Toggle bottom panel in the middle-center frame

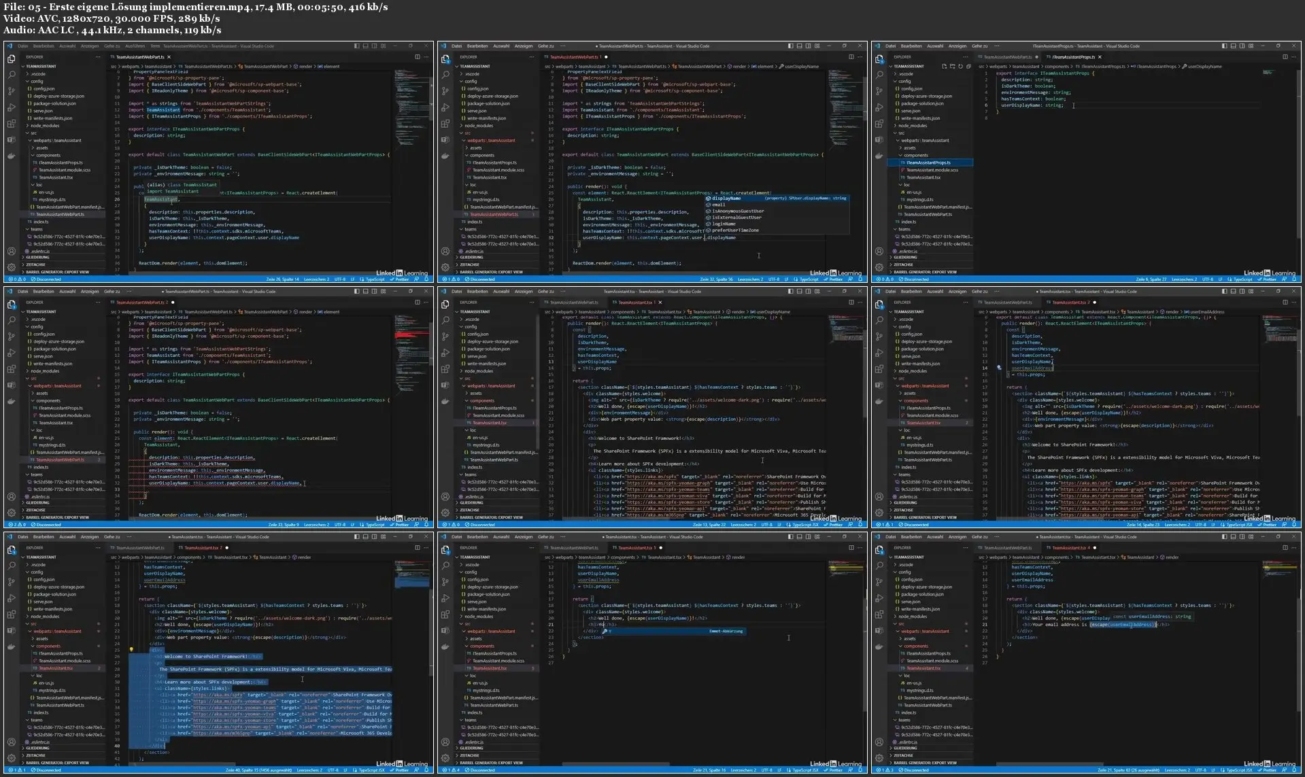(799, 292)
